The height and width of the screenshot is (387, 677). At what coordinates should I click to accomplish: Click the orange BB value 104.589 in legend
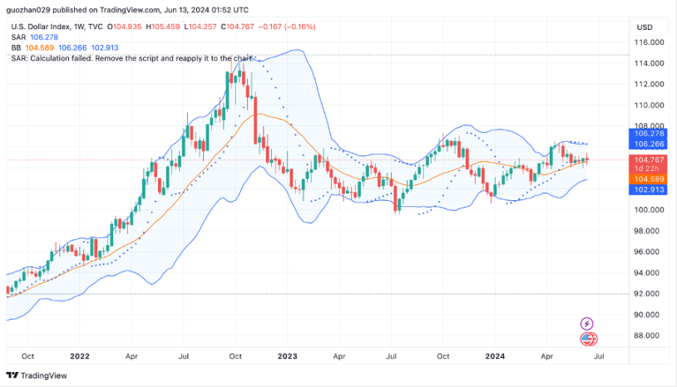(x=42, y=48)
